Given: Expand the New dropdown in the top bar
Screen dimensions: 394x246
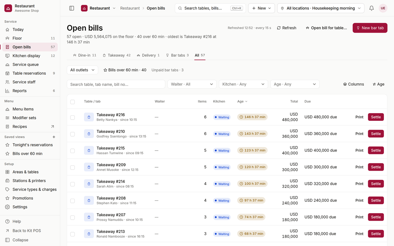Looking at the screenshot, I should click(262, 8).
